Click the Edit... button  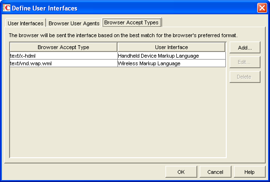[245, 62]
